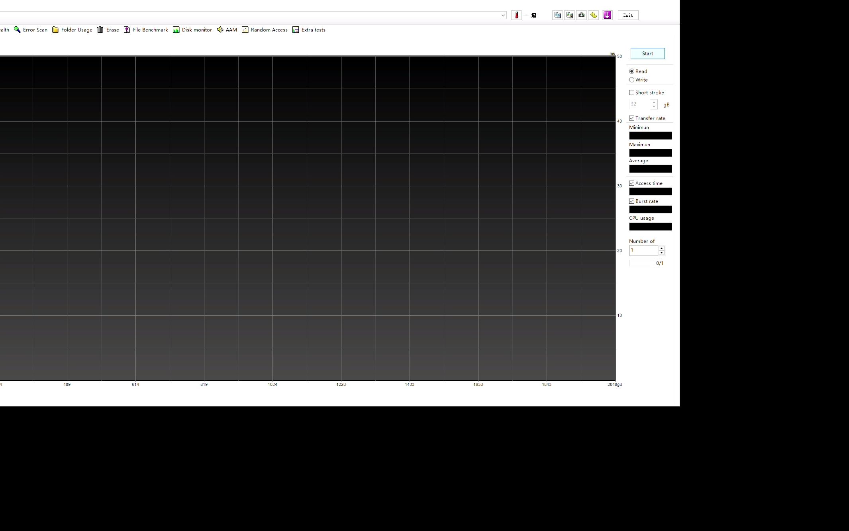Expand the drive selection dropdown
This screenshot has width=849, height=531.
[503, 15]
